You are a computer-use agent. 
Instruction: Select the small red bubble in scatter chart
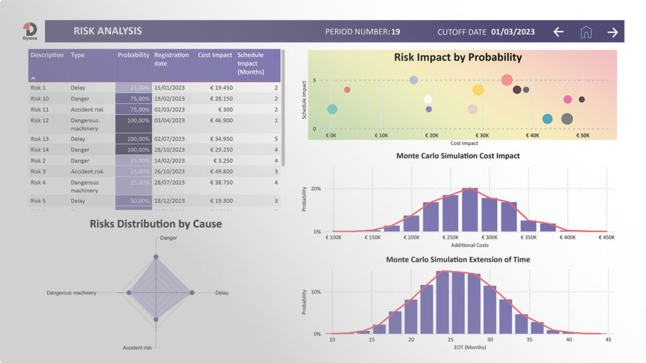(348, 89)
